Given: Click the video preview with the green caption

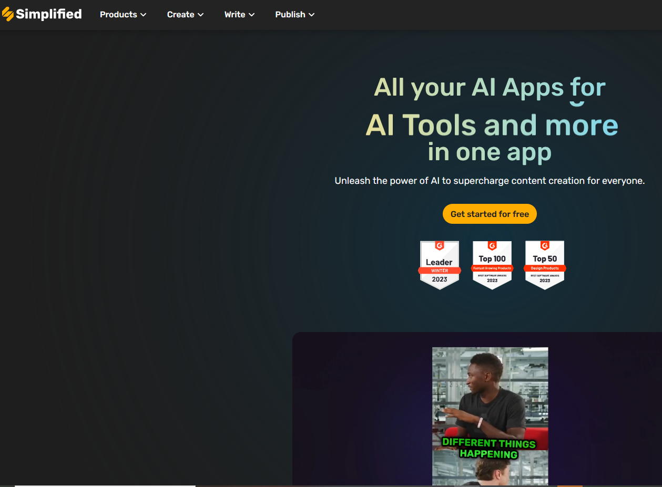Looking at the screenshot, I should [490, 416].
